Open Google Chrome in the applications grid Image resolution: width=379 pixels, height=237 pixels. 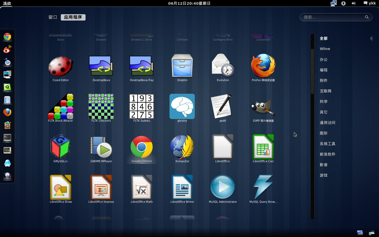[142, 147]
